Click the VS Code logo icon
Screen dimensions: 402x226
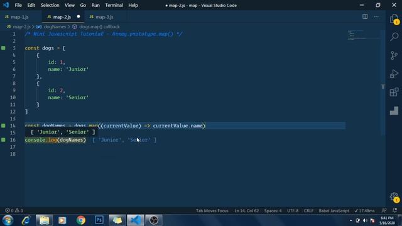point(6,5)
